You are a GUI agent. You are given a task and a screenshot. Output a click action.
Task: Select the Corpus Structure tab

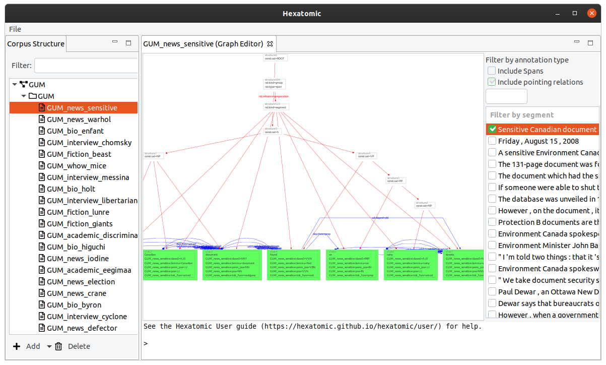pyautogui.click(x=36, y=44)
